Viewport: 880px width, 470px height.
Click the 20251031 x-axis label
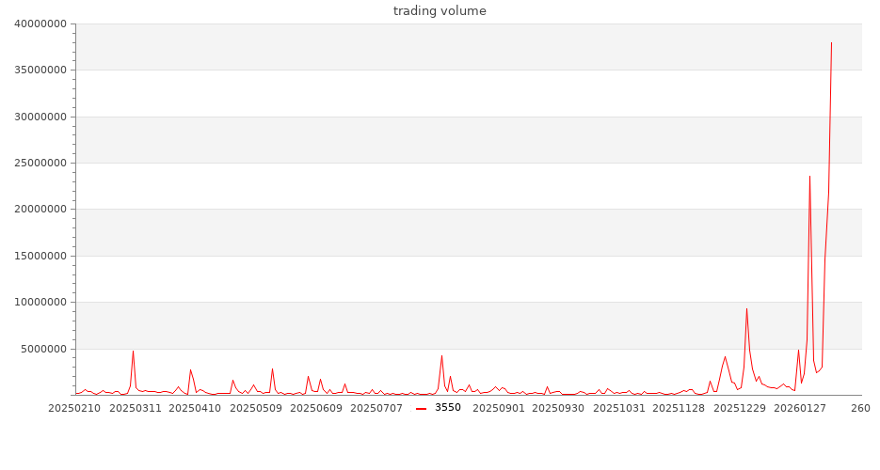click(x=620, y=409)
